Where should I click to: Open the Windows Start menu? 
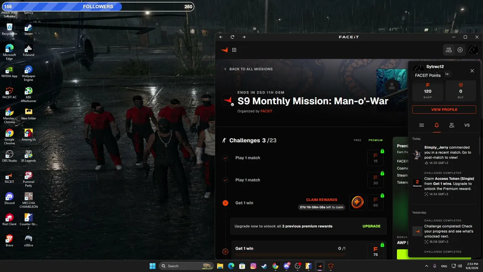click(152, 266)
